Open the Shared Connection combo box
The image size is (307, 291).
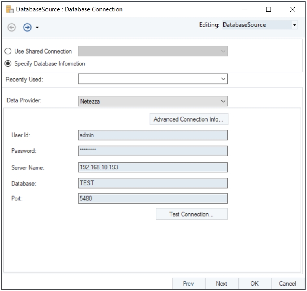153,52
